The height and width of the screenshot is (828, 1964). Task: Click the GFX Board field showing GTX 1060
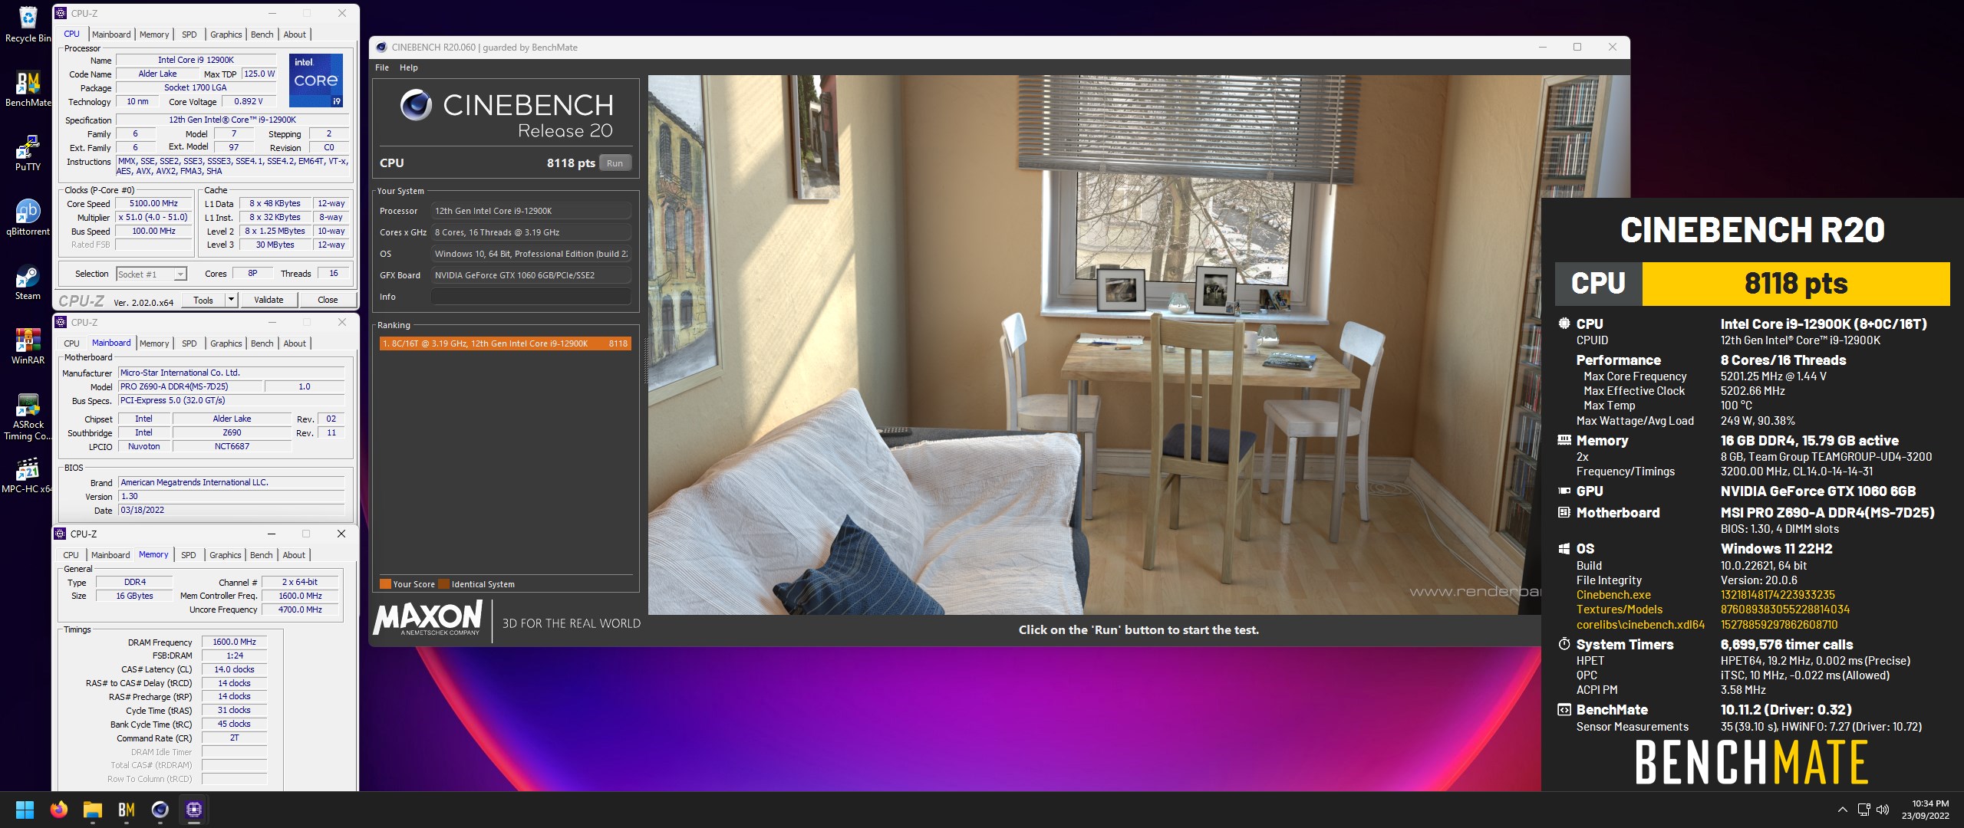[x=531, y=275]
